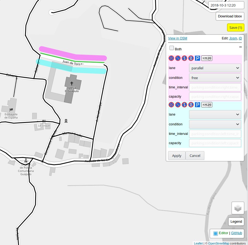Viewport: 248px width, 245px height.
Task: Select no-stopping sign in pink right-side row
Action: pyautogui.click(x=171, y=58)
